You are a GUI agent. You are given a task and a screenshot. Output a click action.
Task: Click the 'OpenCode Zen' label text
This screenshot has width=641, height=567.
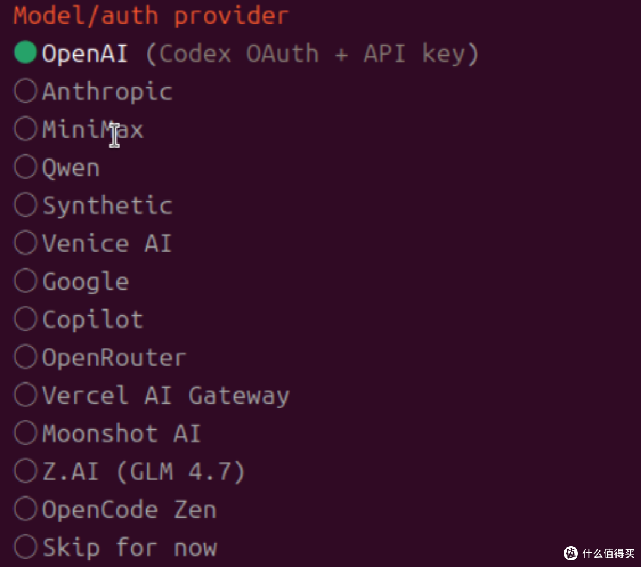129,509
